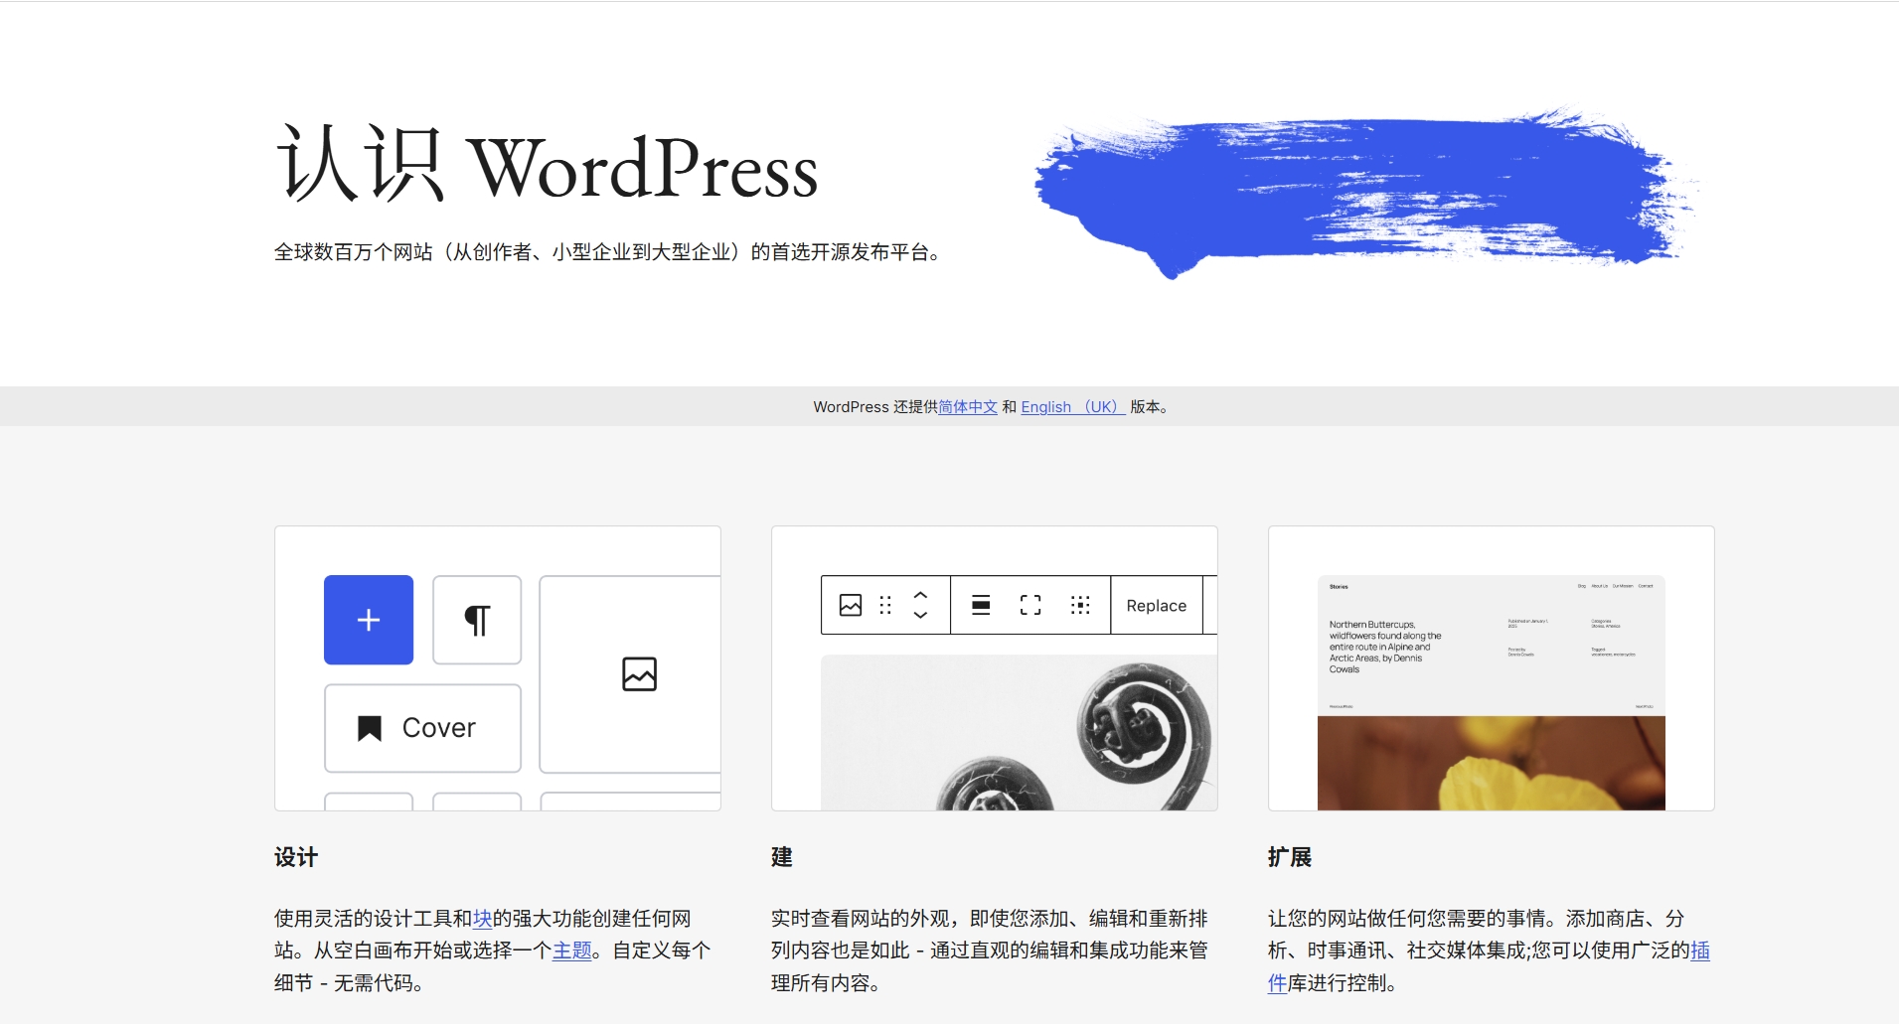Click the Stories theme preview thumbnail

click(x=1491, y=692)
